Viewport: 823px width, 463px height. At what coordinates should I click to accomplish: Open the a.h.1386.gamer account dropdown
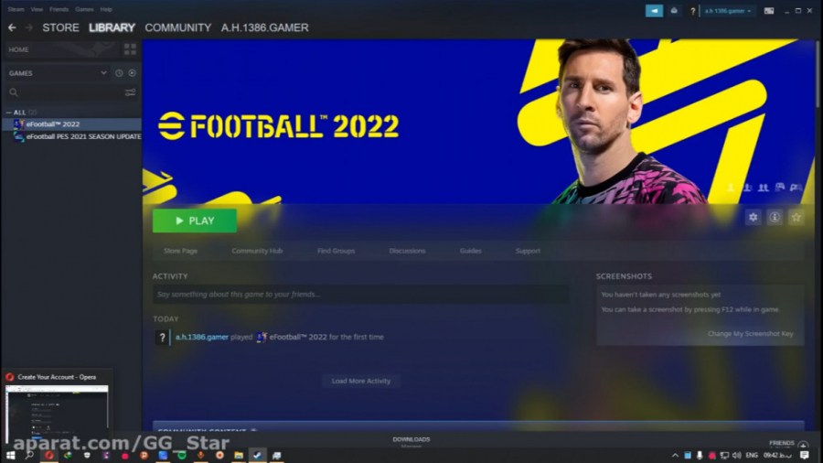point(728,11)
